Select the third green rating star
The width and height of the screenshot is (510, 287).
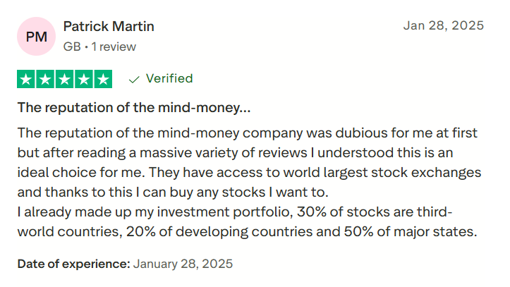click(64, 79)
